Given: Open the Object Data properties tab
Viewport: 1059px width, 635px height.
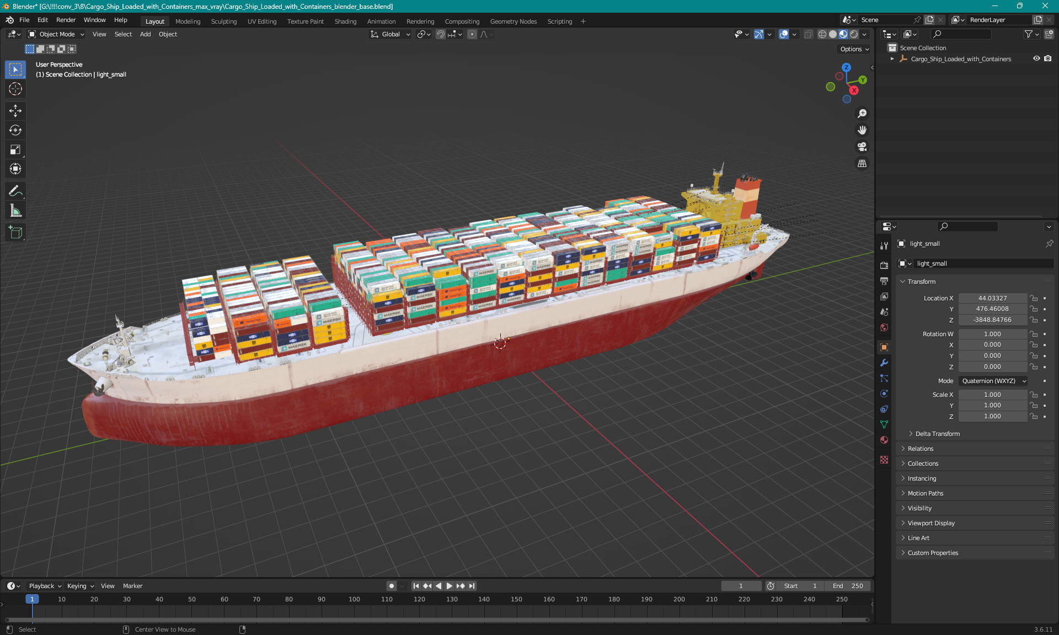Looking at the screenshot, I should click(x=884, y=424).
